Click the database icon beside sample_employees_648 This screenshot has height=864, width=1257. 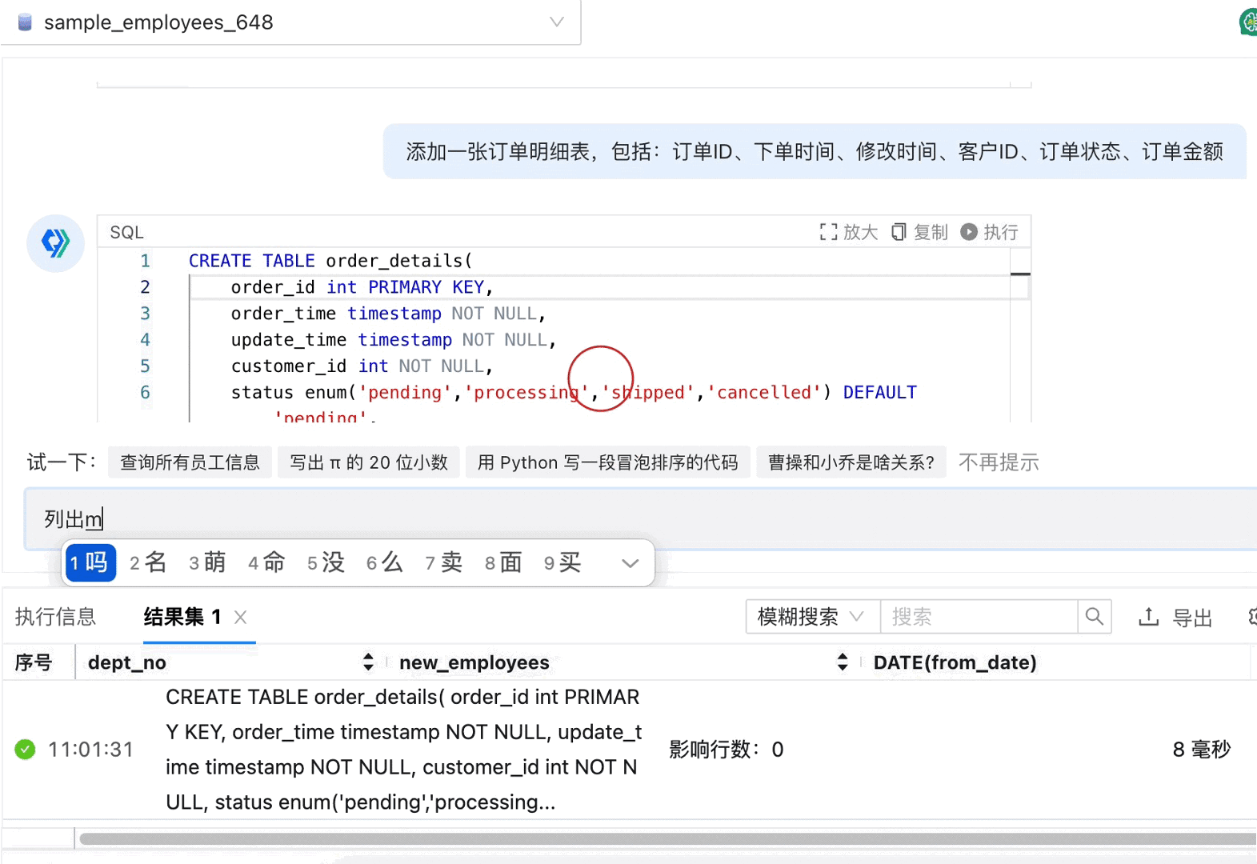coord(25,22)
